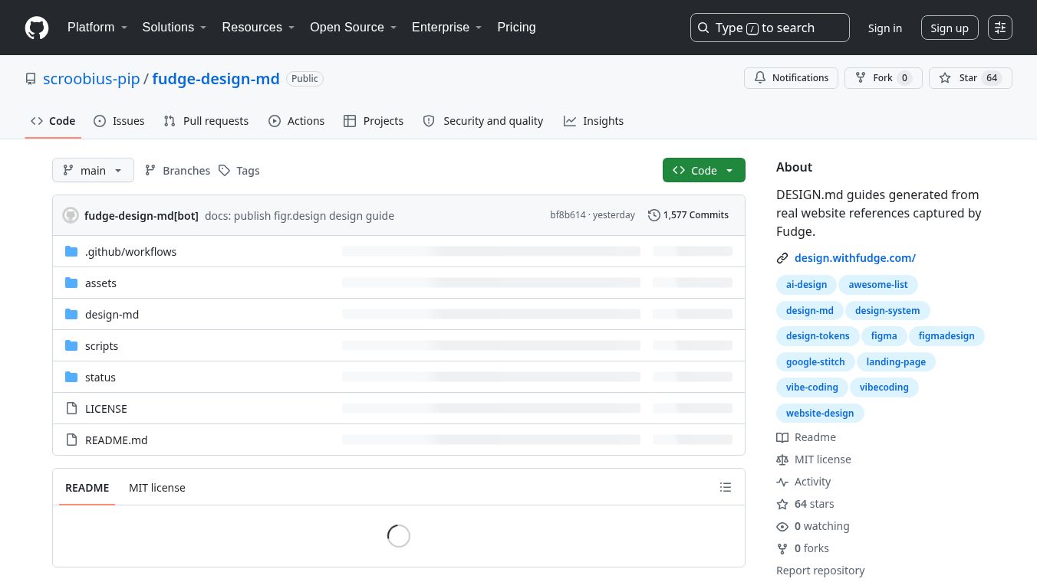1037x582 pixels.
Task: Click the branch icon beside Branches
Action: 150,171
